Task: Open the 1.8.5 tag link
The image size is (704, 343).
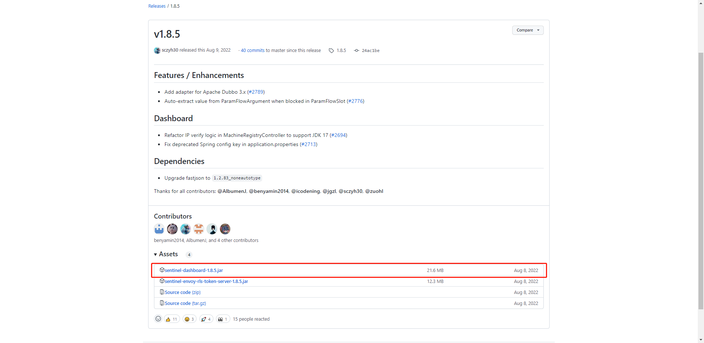Action: tap(341, 51)
